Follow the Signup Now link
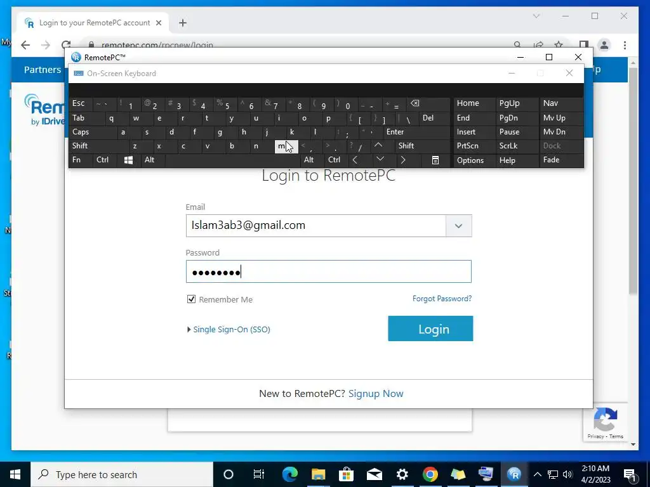Image resolution: width=650 pixels, height=487 pixels. [x=376, y=393]
